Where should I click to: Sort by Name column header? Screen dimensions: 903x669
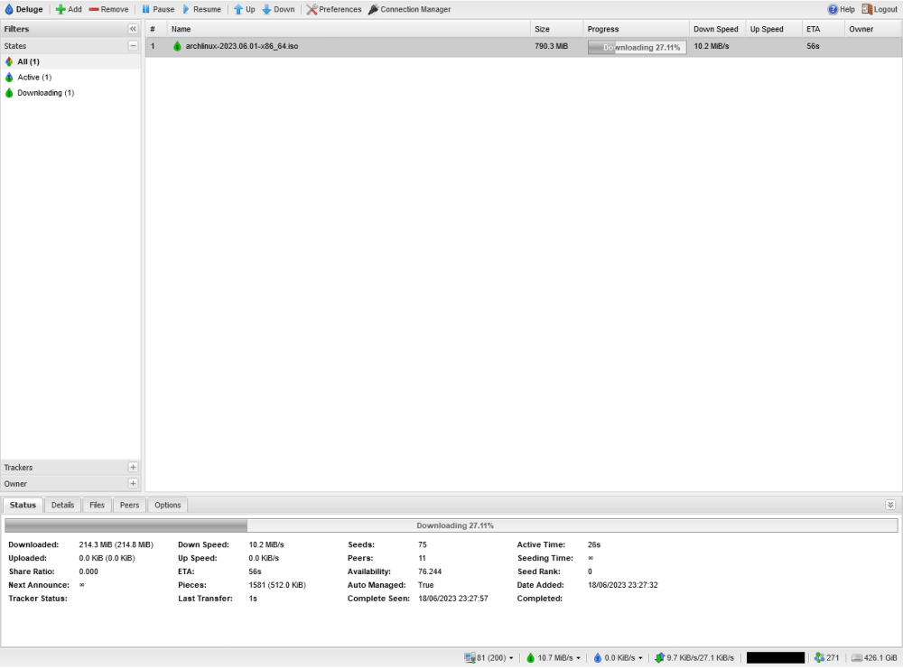[349, 29]
